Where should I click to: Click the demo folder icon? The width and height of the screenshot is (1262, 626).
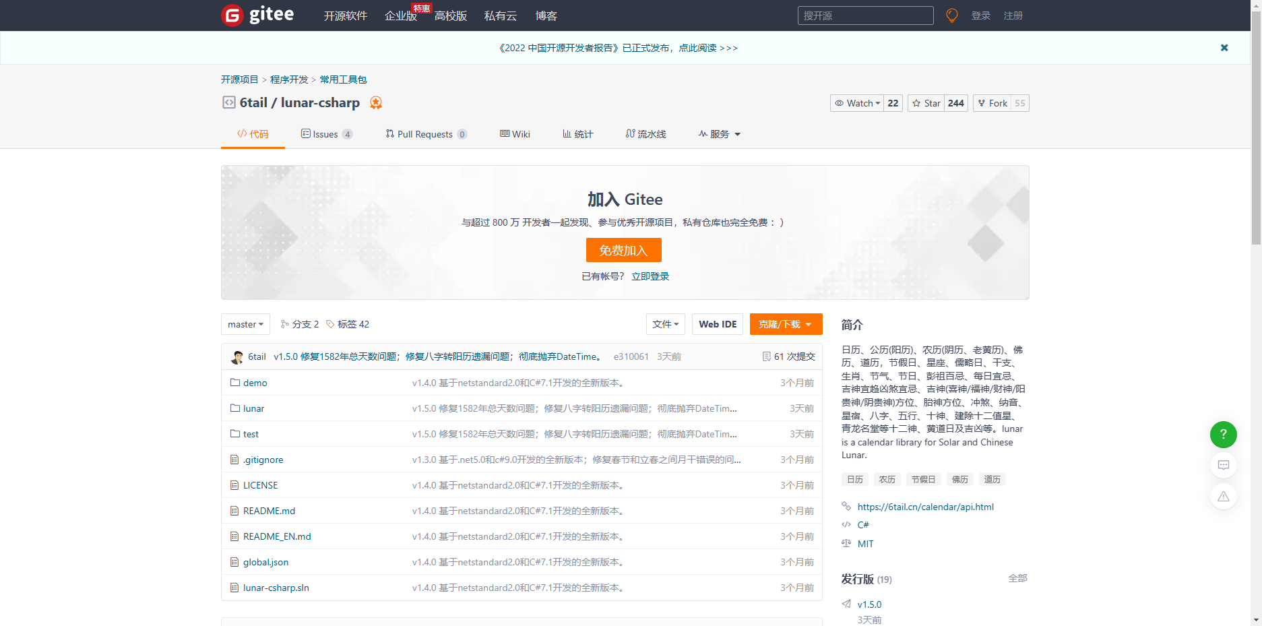coord(235,383)
